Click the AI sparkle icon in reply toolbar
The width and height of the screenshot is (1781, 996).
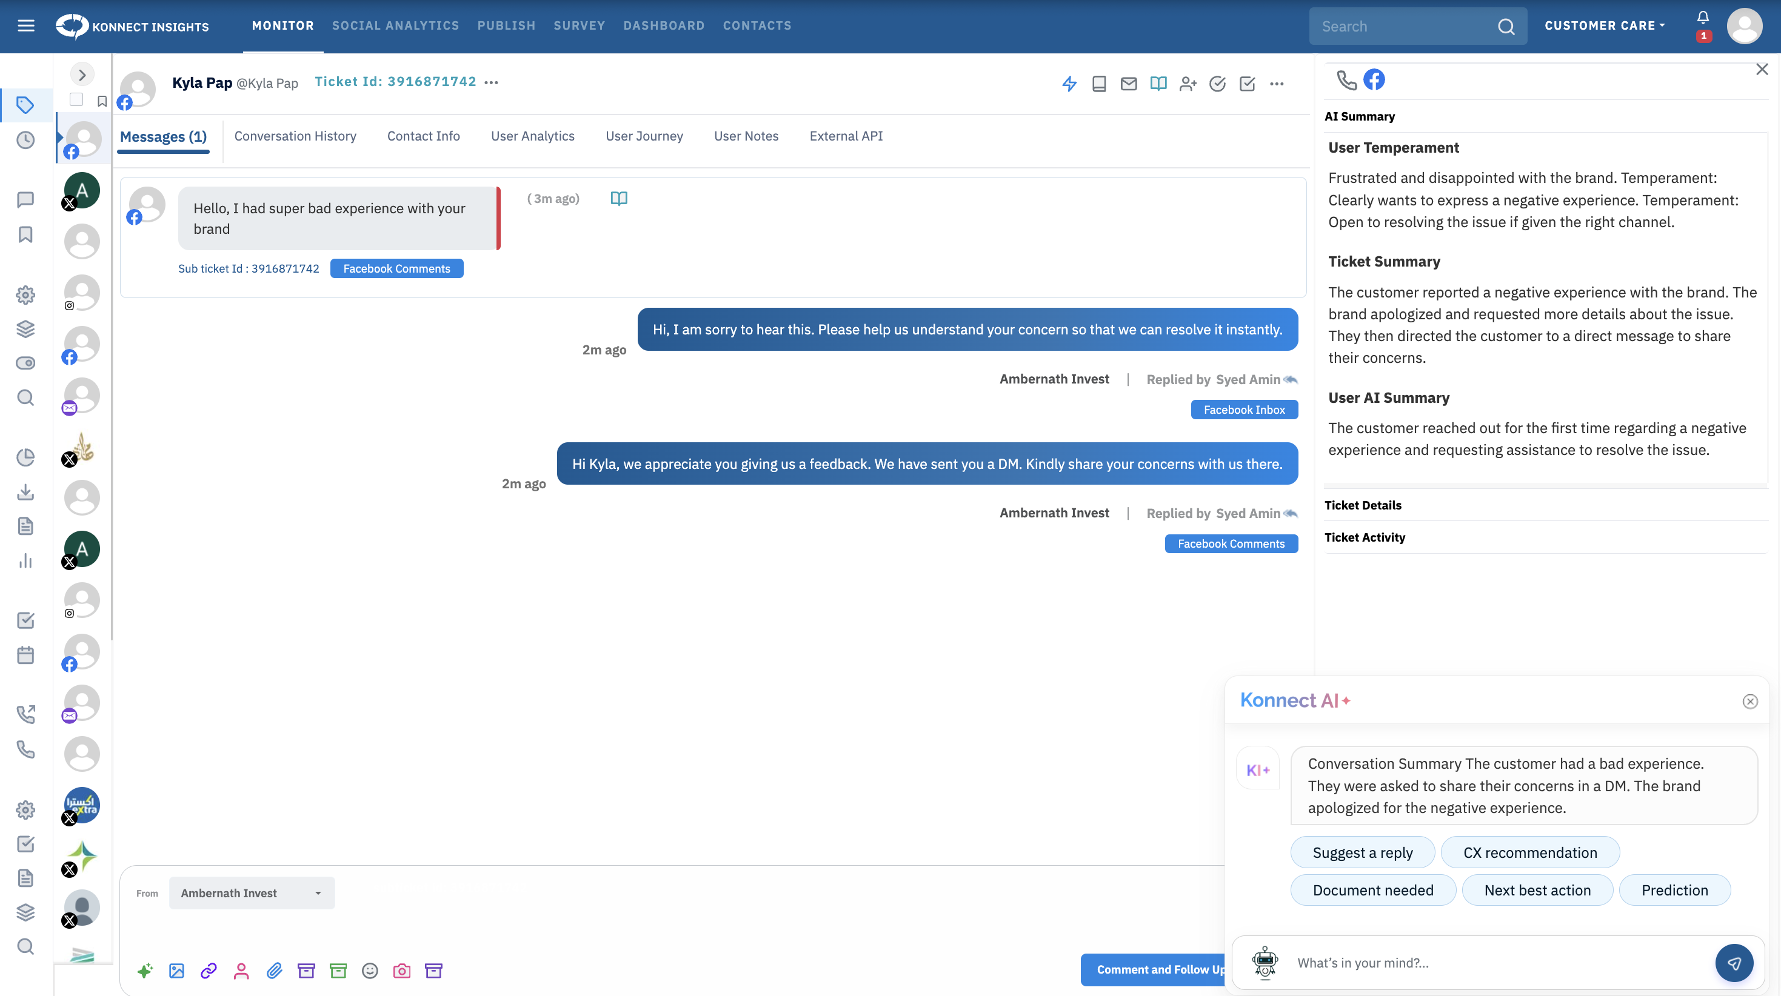coord(144,971)
